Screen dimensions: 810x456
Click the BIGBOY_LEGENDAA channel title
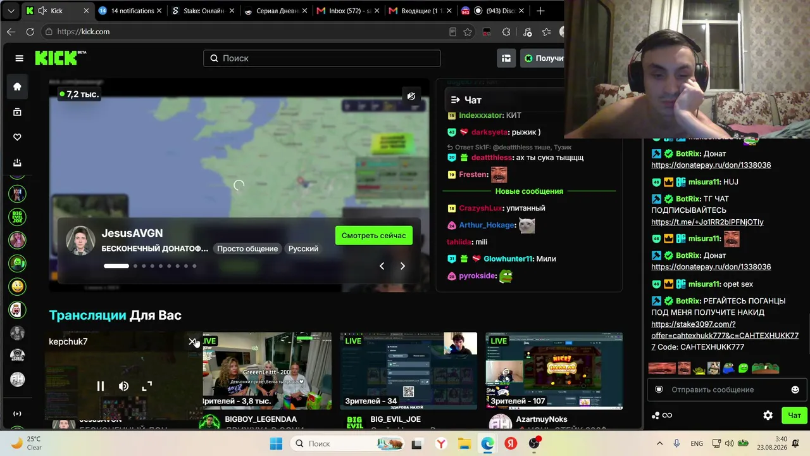(x=262, y=419)
